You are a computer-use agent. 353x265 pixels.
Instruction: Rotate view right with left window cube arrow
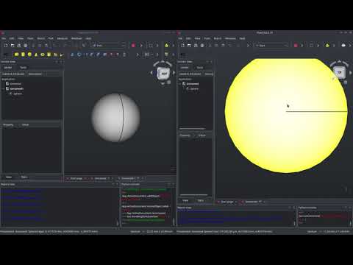click(x=174, y=73)
